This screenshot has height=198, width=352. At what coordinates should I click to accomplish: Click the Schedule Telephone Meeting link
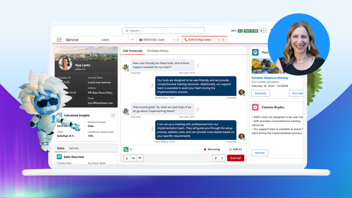tap(270, 78)
